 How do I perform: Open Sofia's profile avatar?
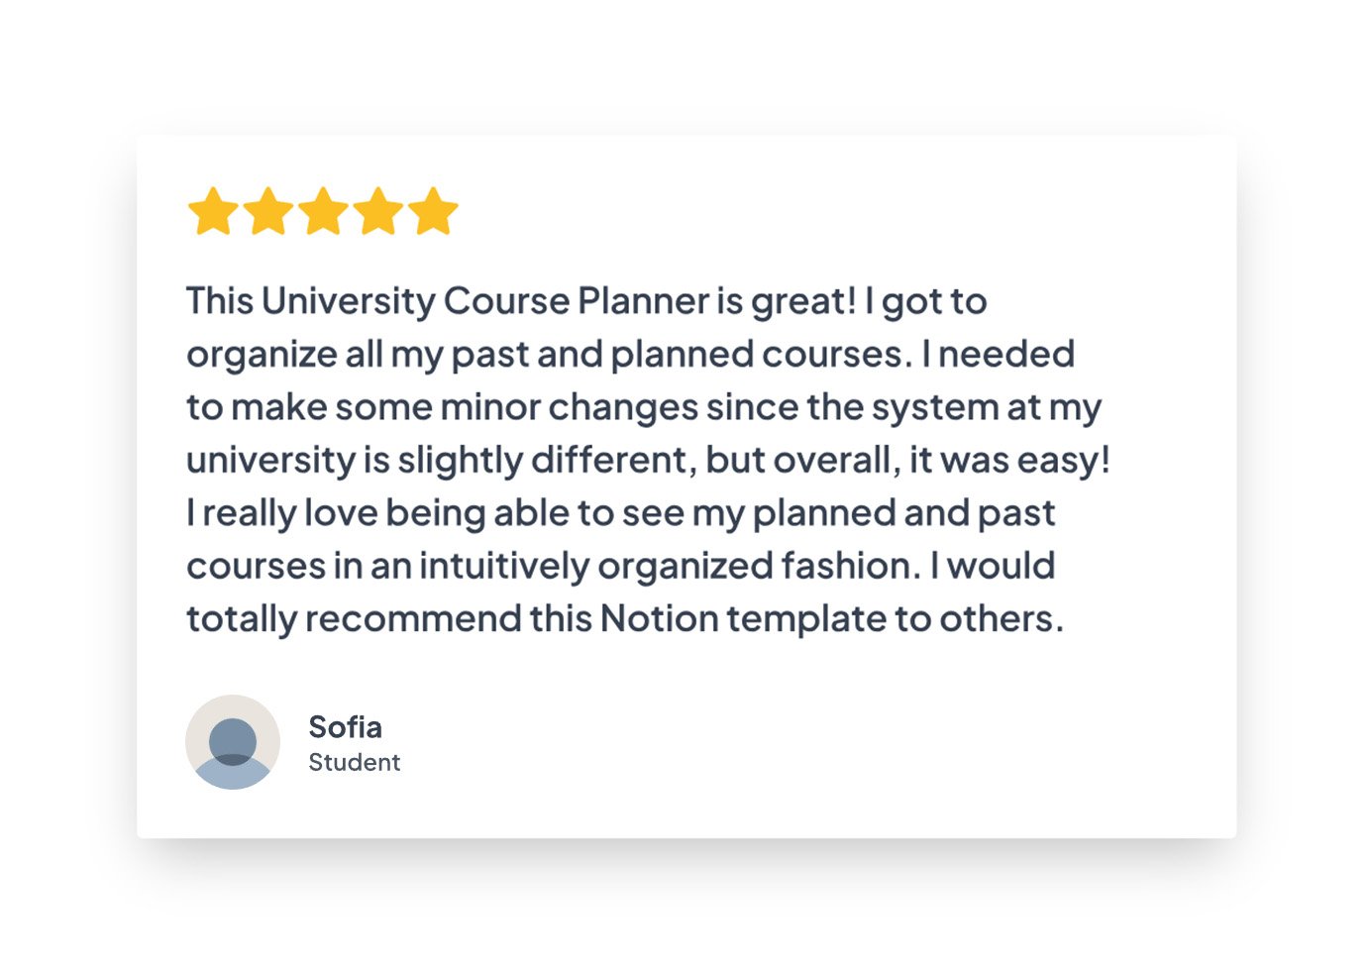(233, 742)
